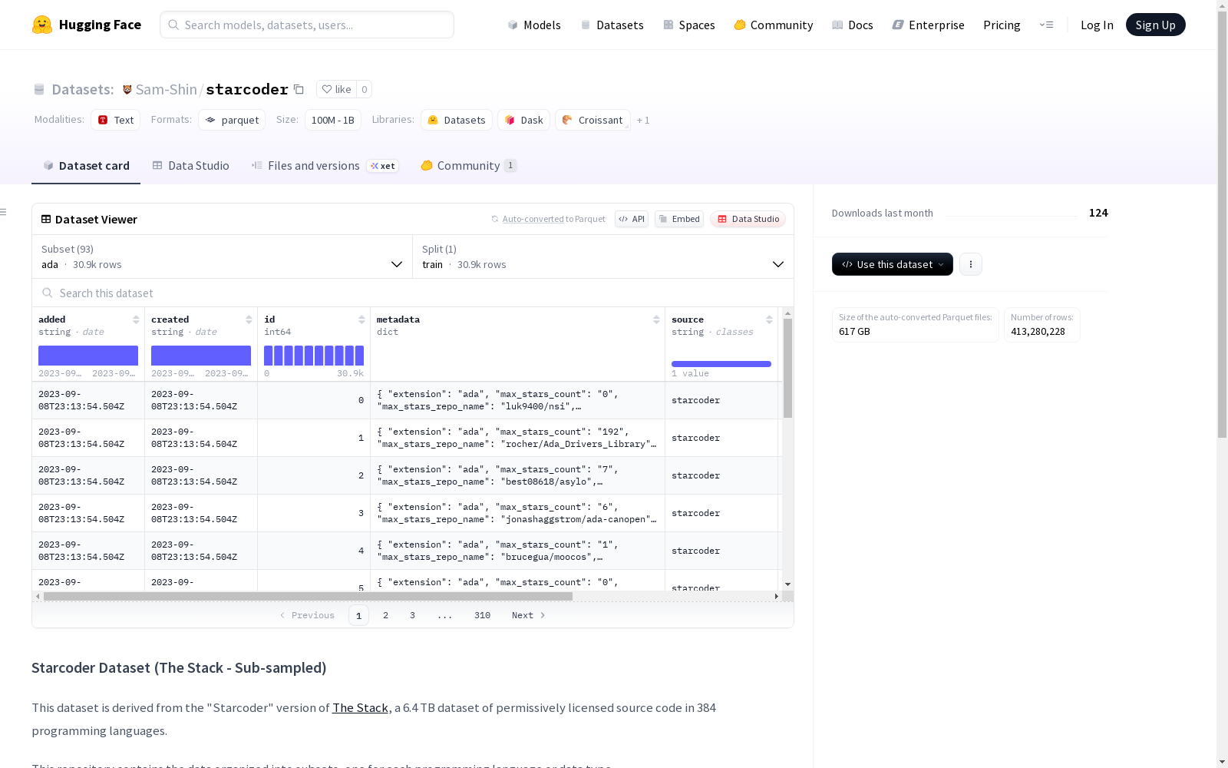Click the current page 1 button
Image resolution: width=1228 pixels, height=768 pixels.
pos(358,615)
